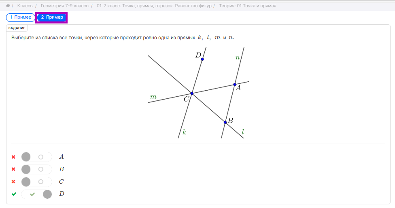This screenshot has width=395, height=208.
Task: Select the 2 Пример tab
Action: (x=52, y=17)
